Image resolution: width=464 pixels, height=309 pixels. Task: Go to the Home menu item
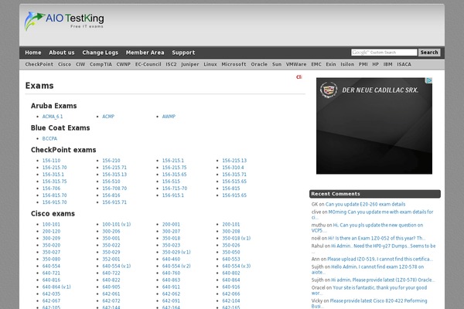point(33,53)
